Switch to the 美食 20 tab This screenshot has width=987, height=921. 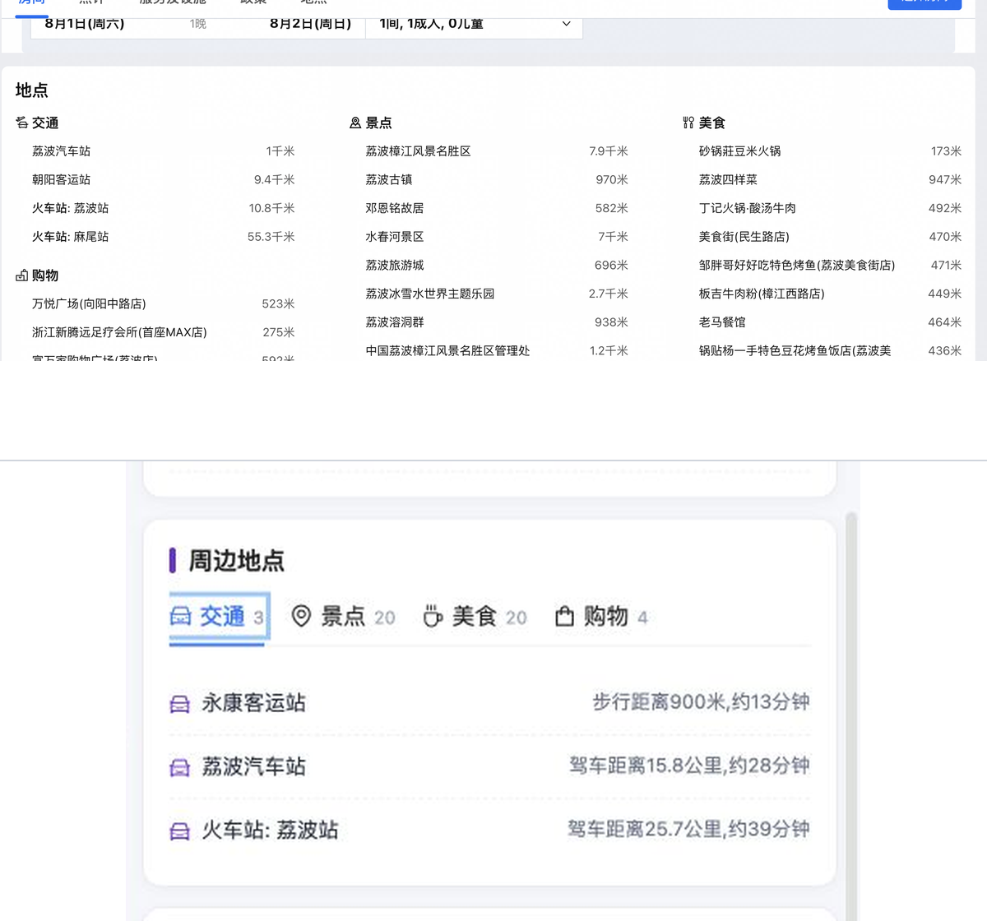coord(475,617)
